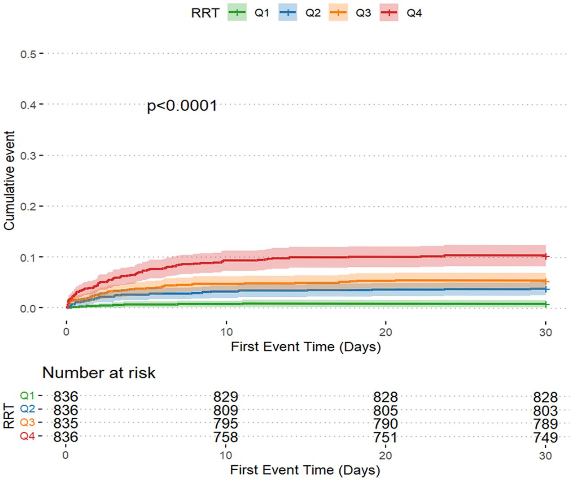Viewport: 573px width, 481px height.
Task: Click the 0.0 y-axis tick label
Action: click(x=28, y=308)
